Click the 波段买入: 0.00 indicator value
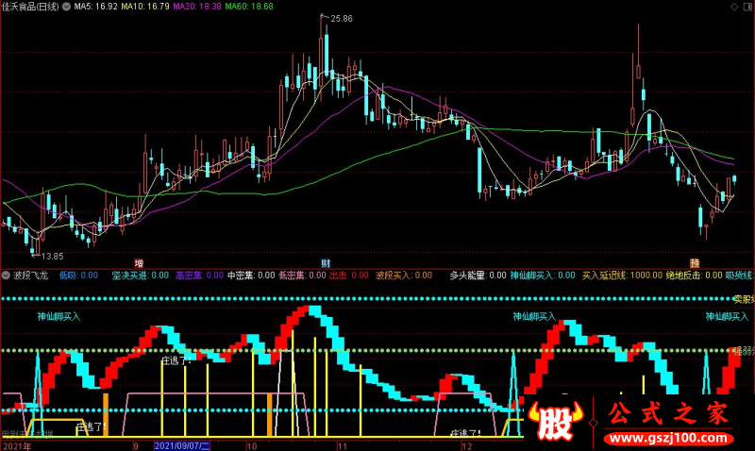 [404, 276]
